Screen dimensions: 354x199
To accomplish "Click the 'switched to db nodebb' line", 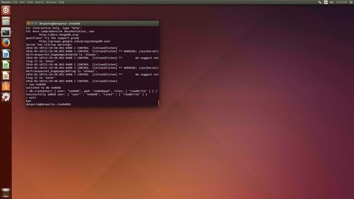I will 43,88.
